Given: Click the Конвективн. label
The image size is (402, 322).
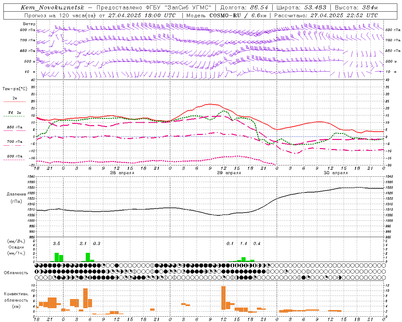Looking at the screenshot, I should coord(16,294).
